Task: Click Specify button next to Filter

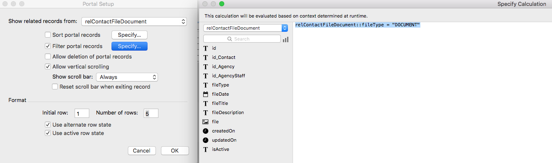Action: pyautogui.click(x=129, y=46)
